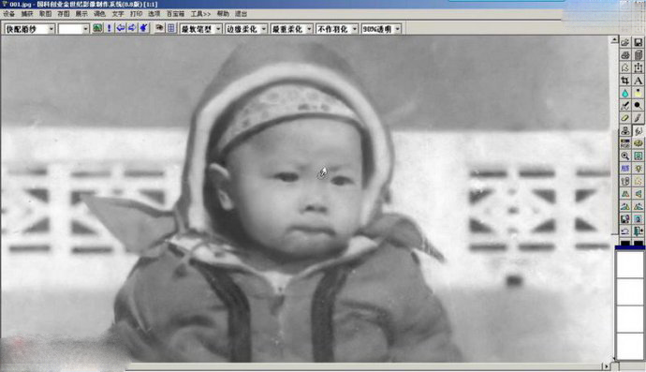This screenshot has width=646, height=372.
Task: Open the 帮助 menu
Action: click(223, 14)
